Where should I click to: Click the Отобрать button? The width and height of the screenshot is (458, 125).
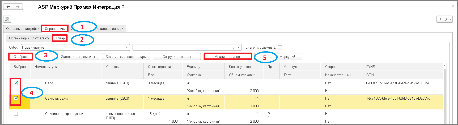pos(21,57)
